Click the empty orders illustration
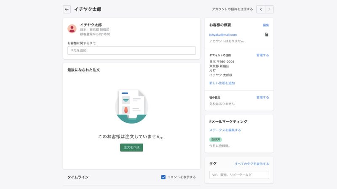This screenshot has width=337, height=189. tap(131, 107)
